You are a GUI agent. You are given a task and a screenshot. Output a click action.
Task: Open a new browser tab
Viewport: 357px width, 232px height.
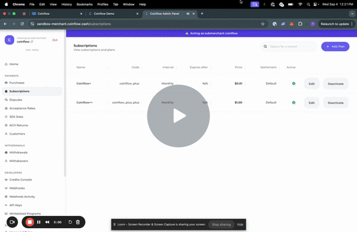click(x=202, y=14)
